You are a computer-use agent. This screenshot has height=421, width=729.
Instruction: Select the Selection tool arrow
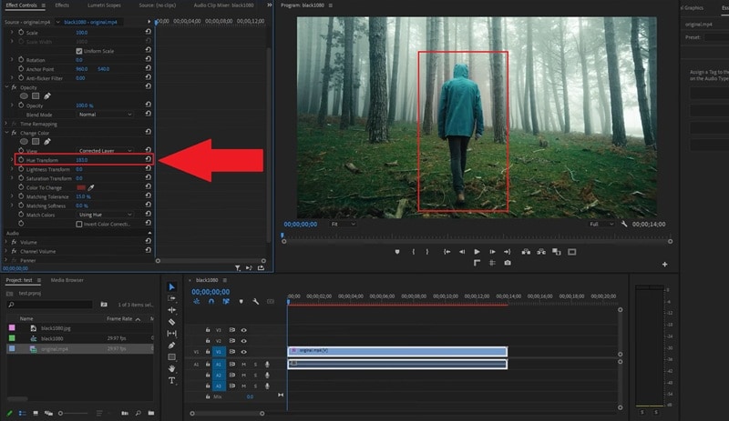171,286
